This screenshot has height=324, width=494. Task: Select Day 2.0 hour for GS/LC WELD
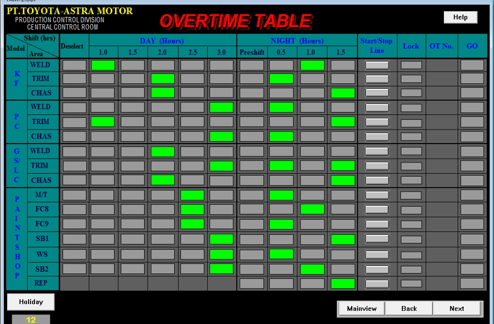click(x=163, y=151)
